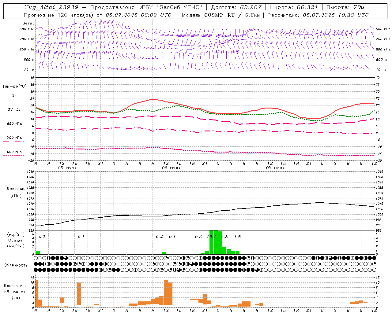Click the precipitation total 1.5
Image resolution: width=392 pixels, height=313 pixels.
point(237,237)
